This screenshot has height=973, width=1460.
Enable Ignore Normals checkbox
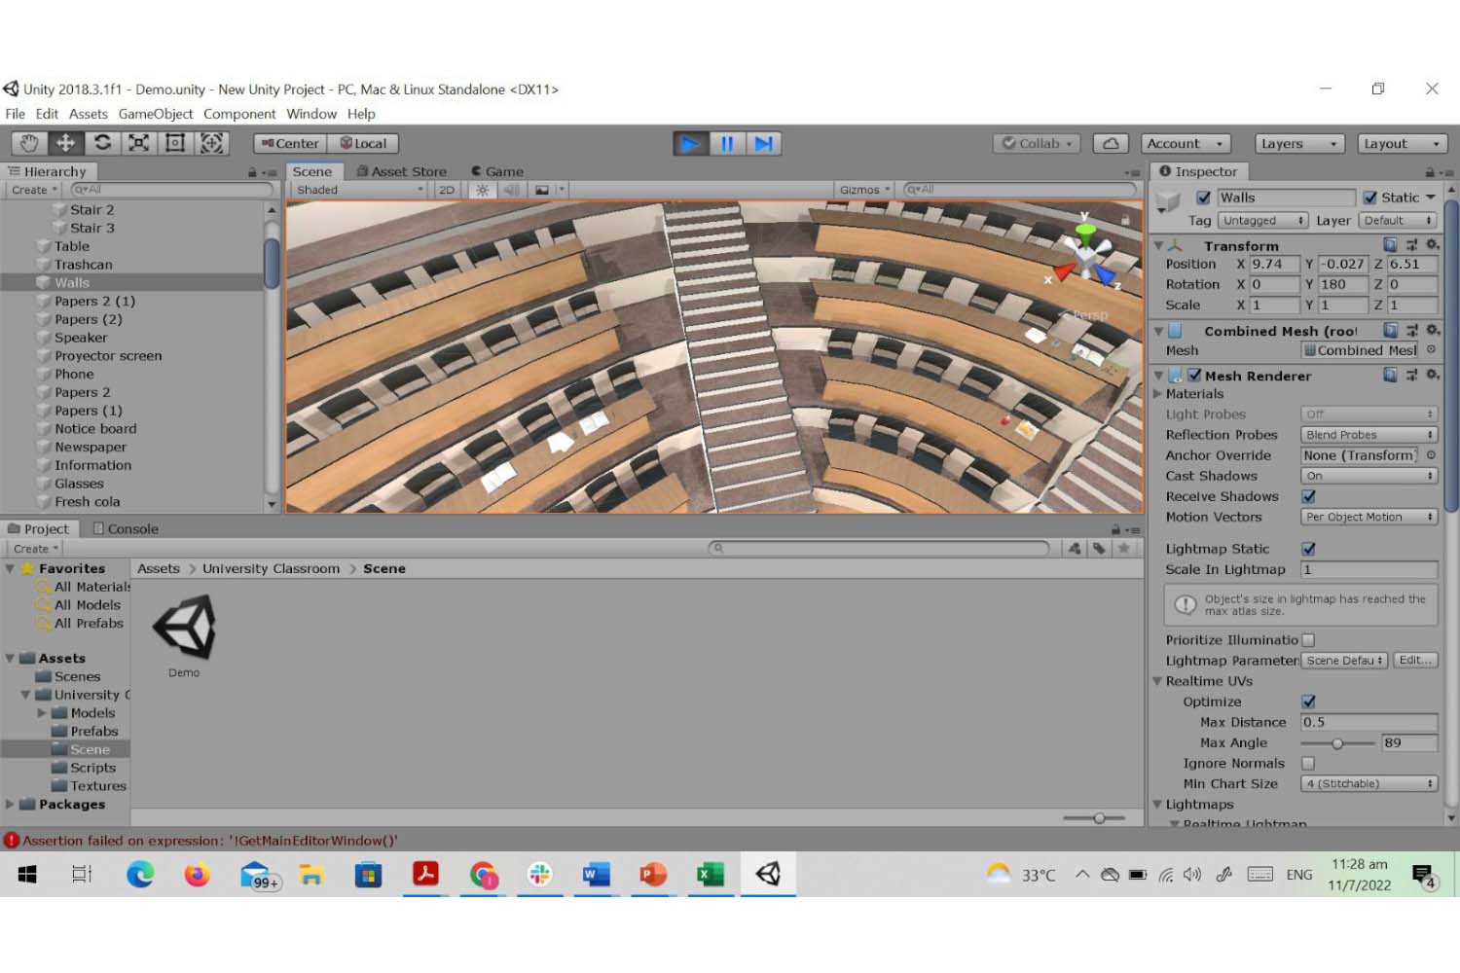point(1308,764)
